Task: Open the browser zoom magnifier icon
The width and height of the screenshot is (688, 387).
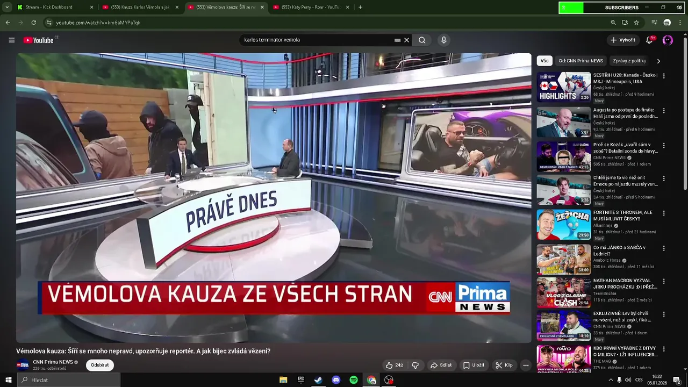Action: tap(613, 23)
